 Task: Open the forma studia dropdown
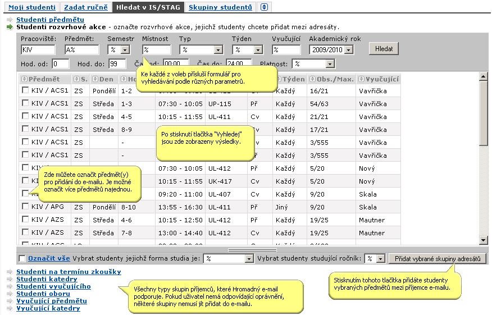249,258
